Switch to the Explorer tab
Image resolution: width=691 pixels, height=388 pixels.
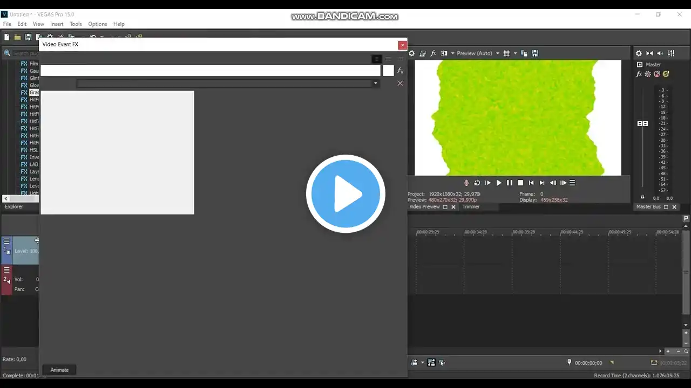(14, 207)
